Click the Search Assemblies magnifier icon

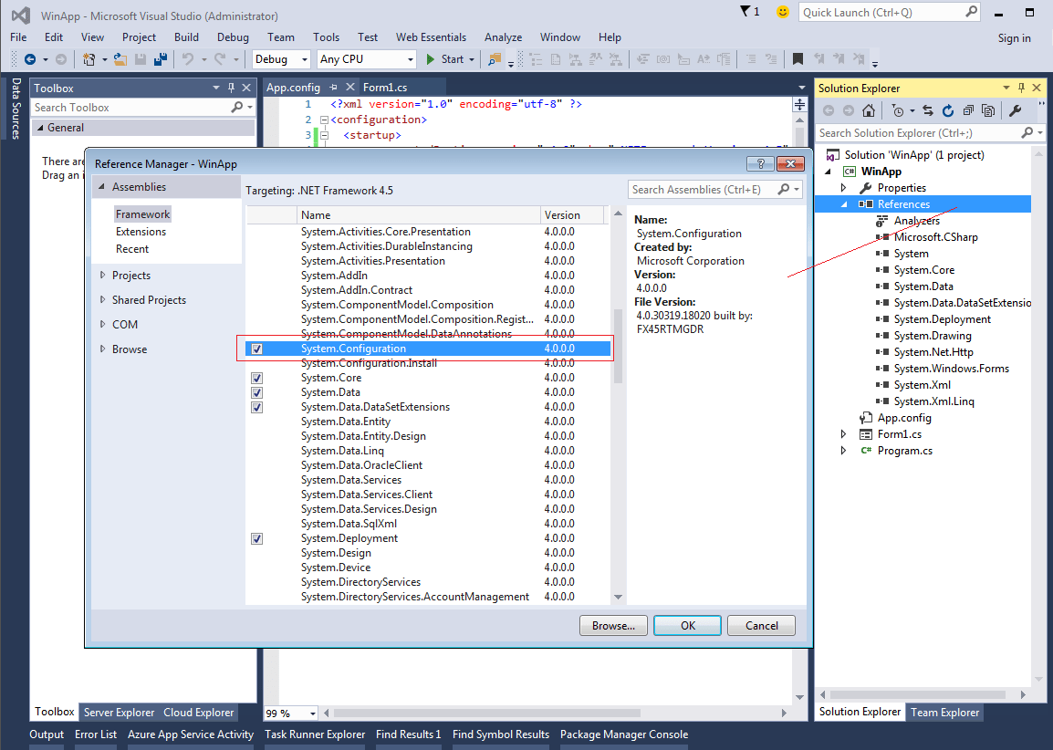coord(783,190)
